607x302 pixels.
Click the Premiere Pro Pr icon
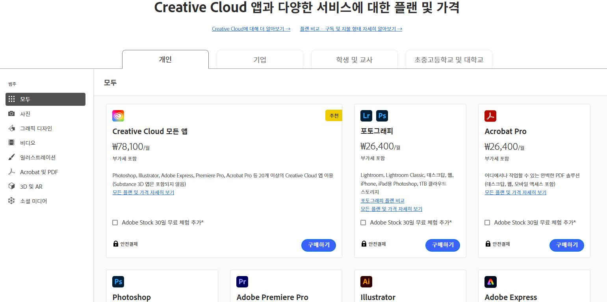242,282
